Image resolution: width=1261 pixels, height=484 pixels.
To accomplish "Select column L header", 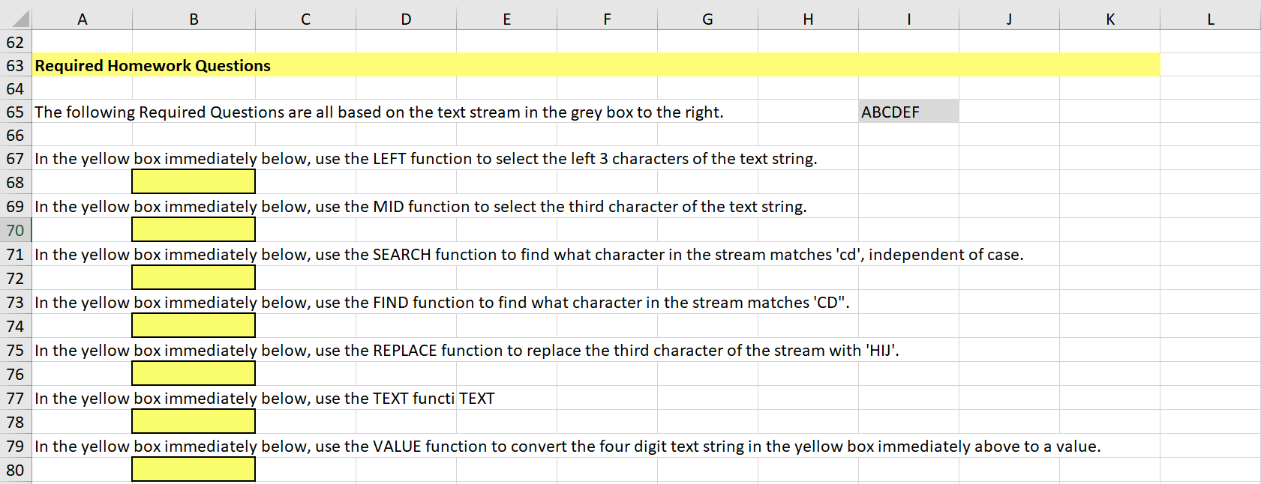I will pos(1210,19).
